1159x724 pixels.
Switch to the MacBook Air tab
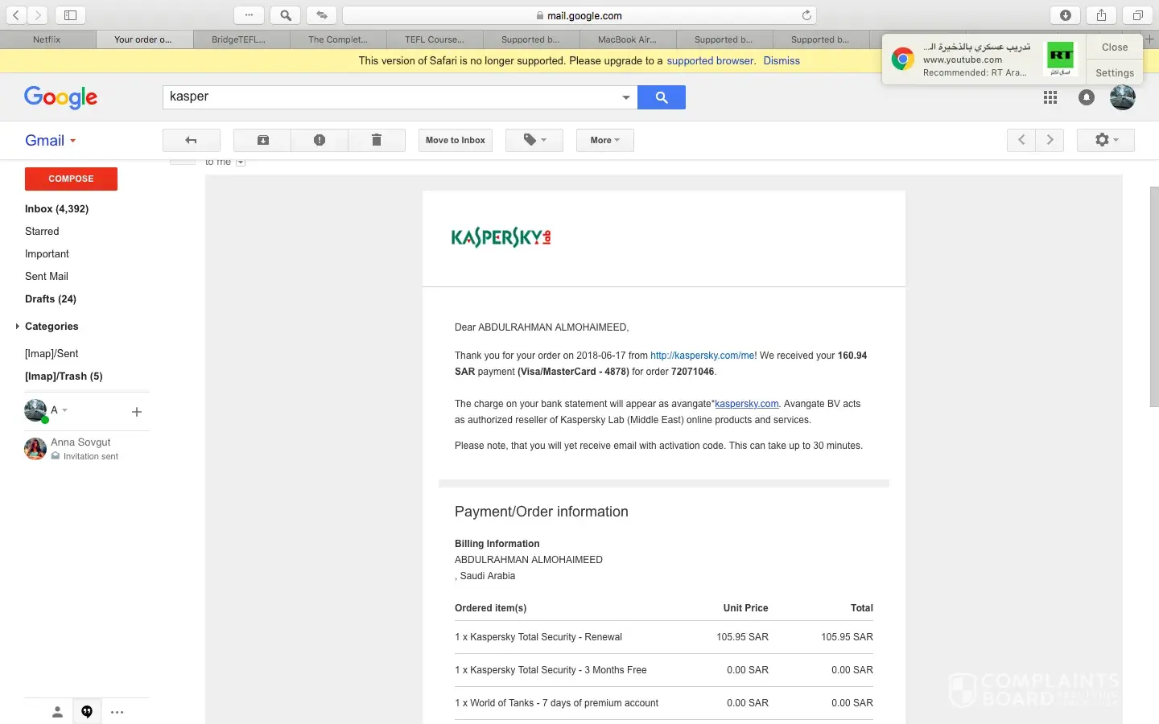point(627,39)
